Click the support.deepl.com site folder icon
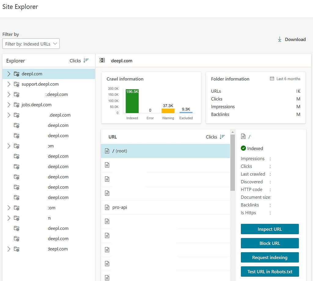 (17, 84)
